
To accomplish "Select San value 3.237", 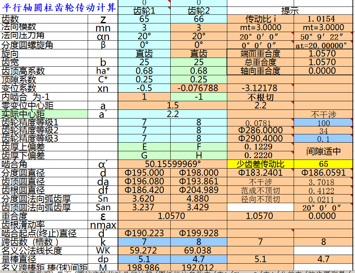I will 144,207.
